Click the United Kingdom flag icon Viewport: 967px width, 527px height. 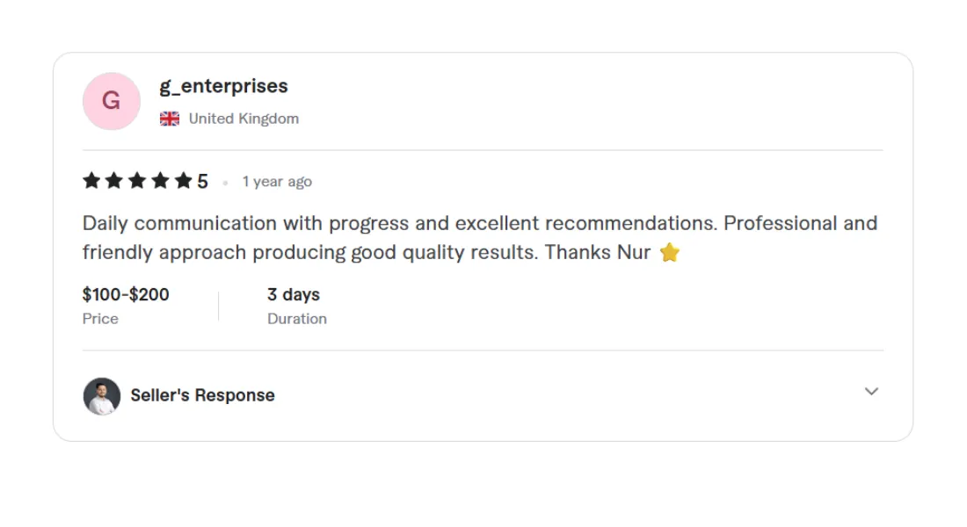(x=170, y=119)
